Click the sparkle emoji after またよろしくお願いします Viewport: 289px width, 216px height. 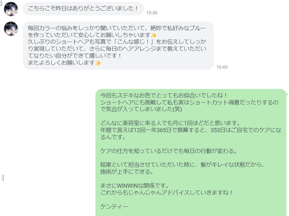(98, 63)
